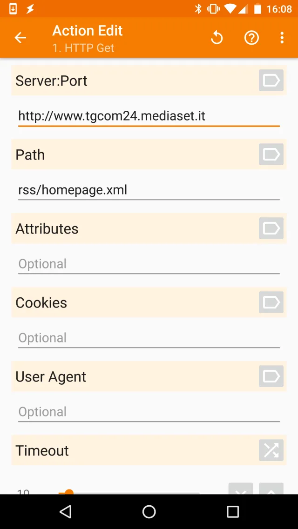
Task: Open help for the HTTP Get action
Action: click(x=251, y=37)
